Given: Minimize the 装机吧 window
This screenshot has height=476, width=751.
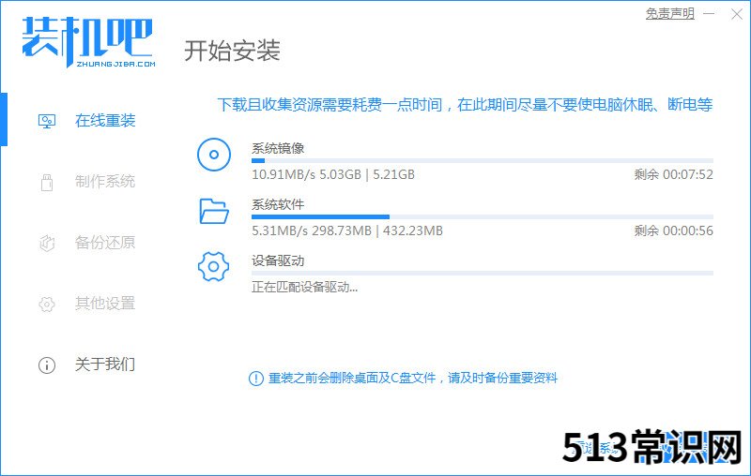Looking at the screenshot, I should coord(710,14).
